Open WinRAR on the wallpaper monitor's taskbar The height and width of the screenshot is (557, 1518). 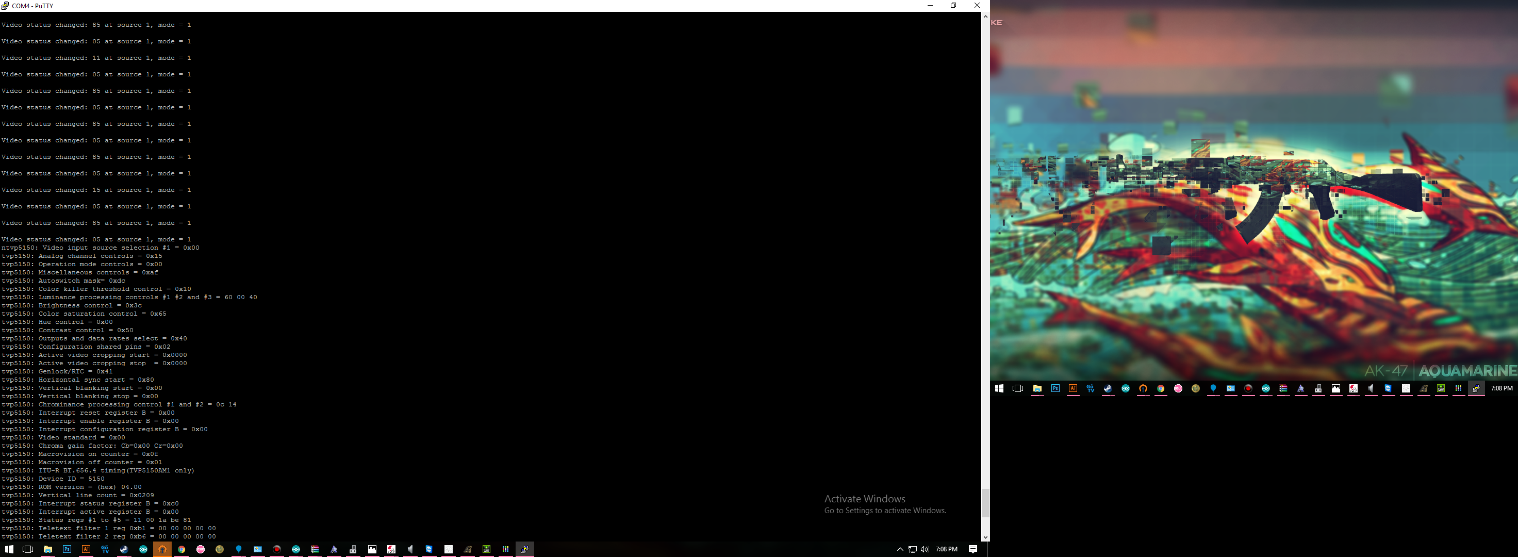point(1283,388)
